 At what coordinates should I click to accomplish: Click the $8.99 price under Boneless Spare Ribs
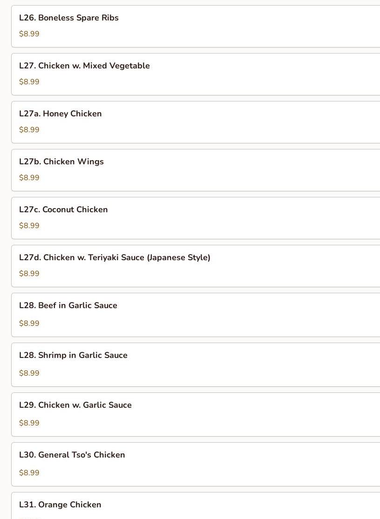pos(29,34)
